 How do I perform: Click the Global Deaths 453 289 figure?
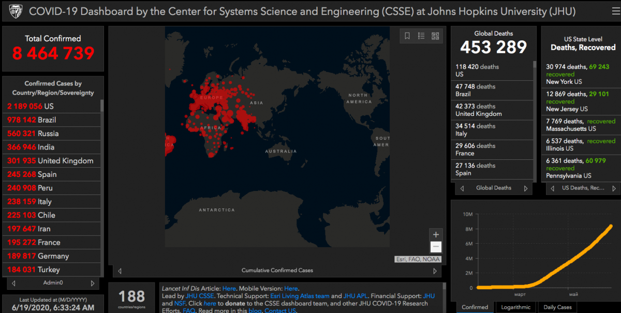pyautogui.click(x=493, y=47)
